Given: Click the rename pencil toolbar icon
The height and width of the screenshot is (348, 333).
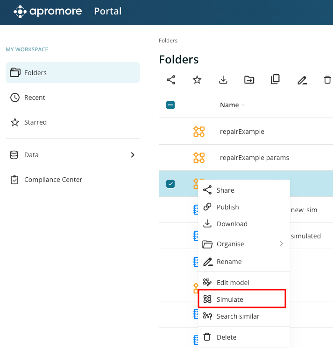Looking at the screenshot, I should pyautogui.click(x=302, y=80).
